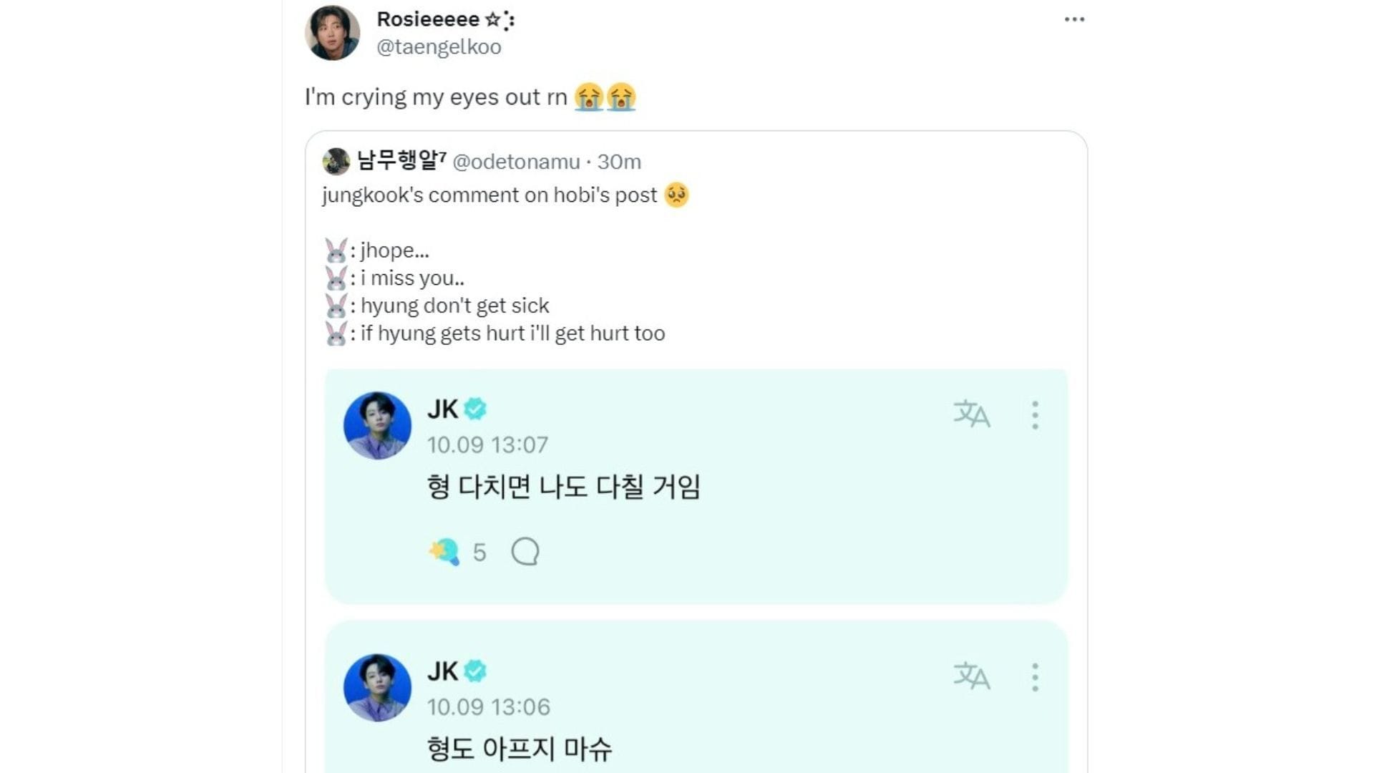Click the Rosieeeee display name
The width and height of the screenshot is (1374, 773).
(x=428, y=19)
